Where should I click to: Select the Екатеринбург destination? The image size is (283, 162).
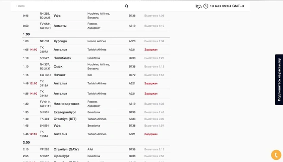pos(65,112)
